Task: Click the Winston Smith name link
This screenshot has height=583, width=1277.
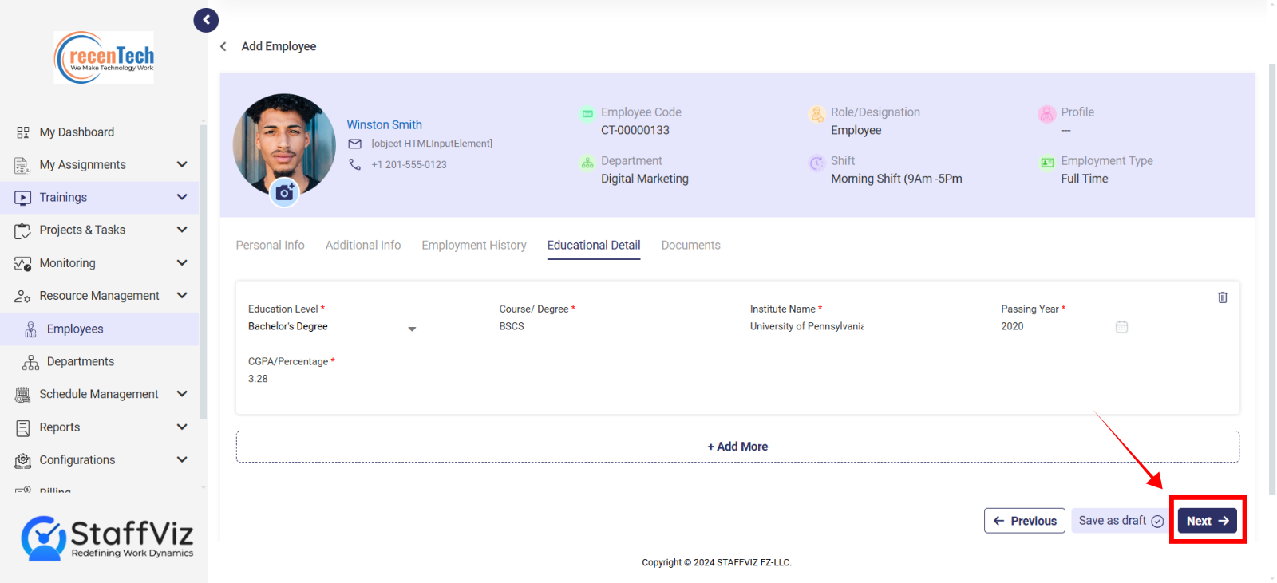Action: pos(384,125)
